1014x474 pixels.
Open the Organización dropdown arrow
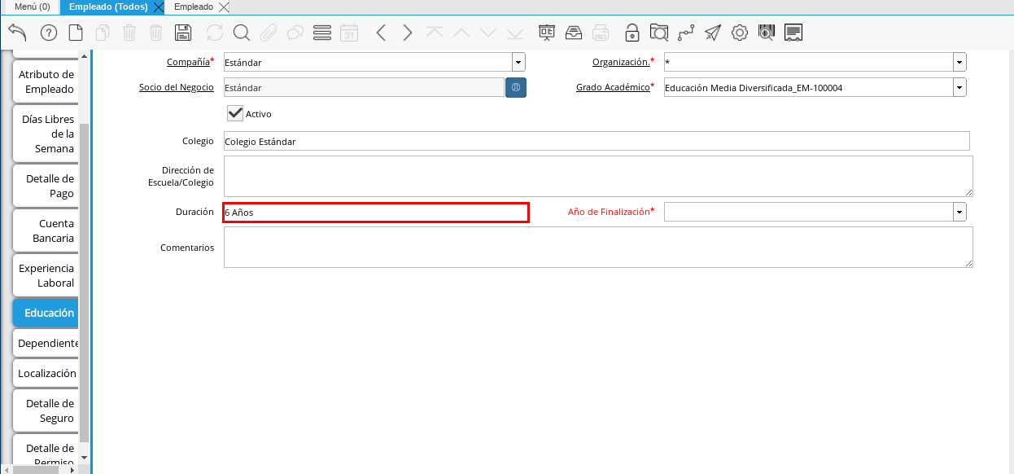[960, 62]
